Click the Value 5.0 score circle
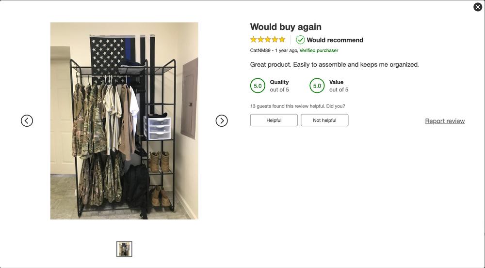Viewport: 485px width, 268px height. click(x=317, y=86)
